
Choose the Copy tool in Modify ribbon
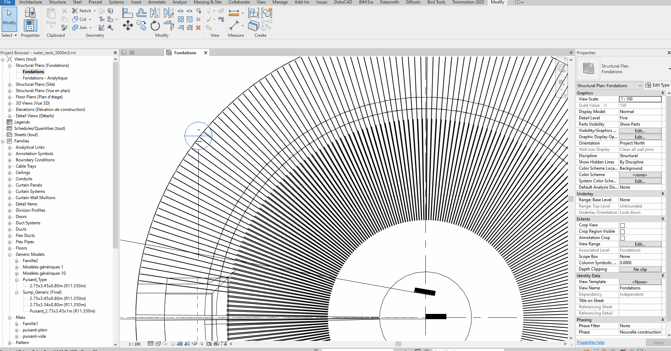141,25
